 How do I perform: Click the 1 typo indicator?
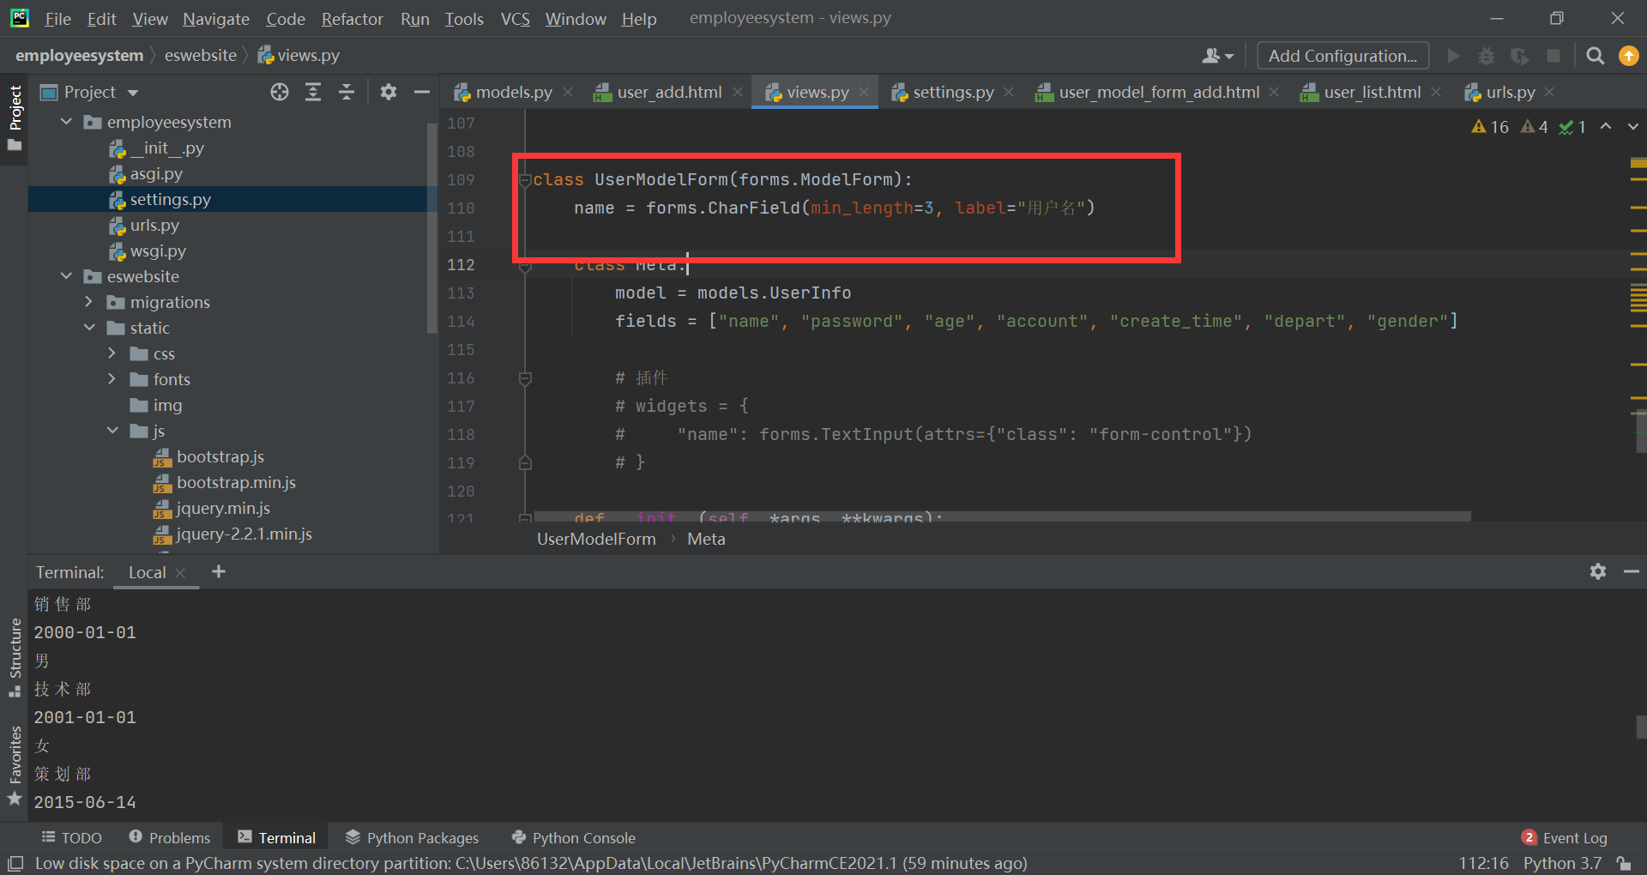tap(1572, 127)
